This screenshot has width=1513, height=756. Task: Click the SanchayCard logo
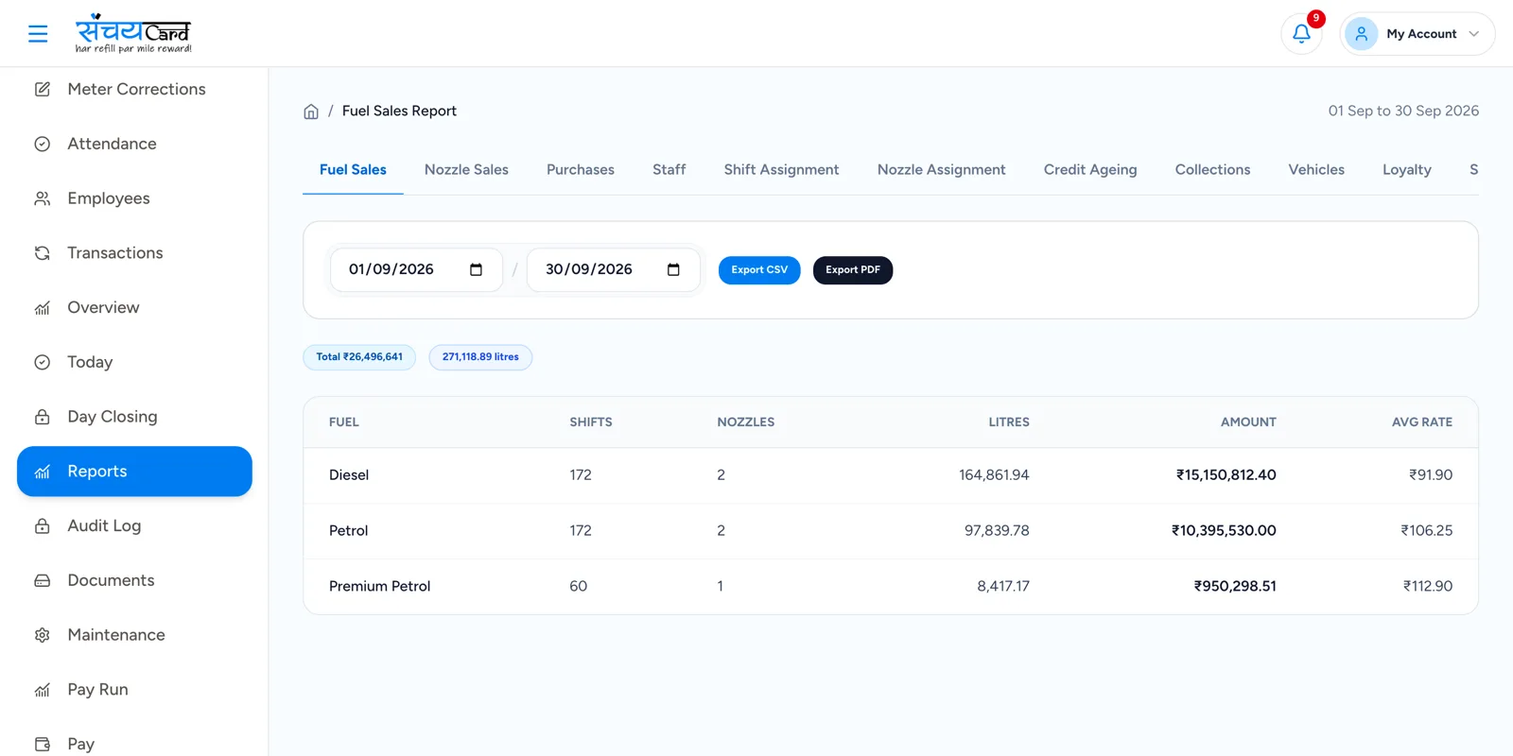coord(133,34)
